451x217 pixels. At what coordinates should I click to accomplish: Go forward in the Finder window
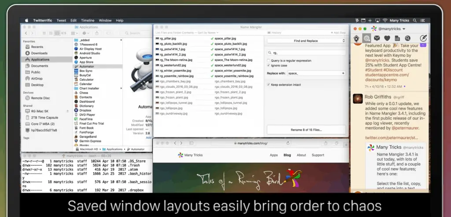[32, 33]
